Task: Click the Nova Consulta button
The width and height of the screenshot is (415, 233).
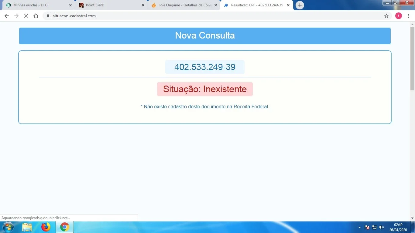Action: 205,36
